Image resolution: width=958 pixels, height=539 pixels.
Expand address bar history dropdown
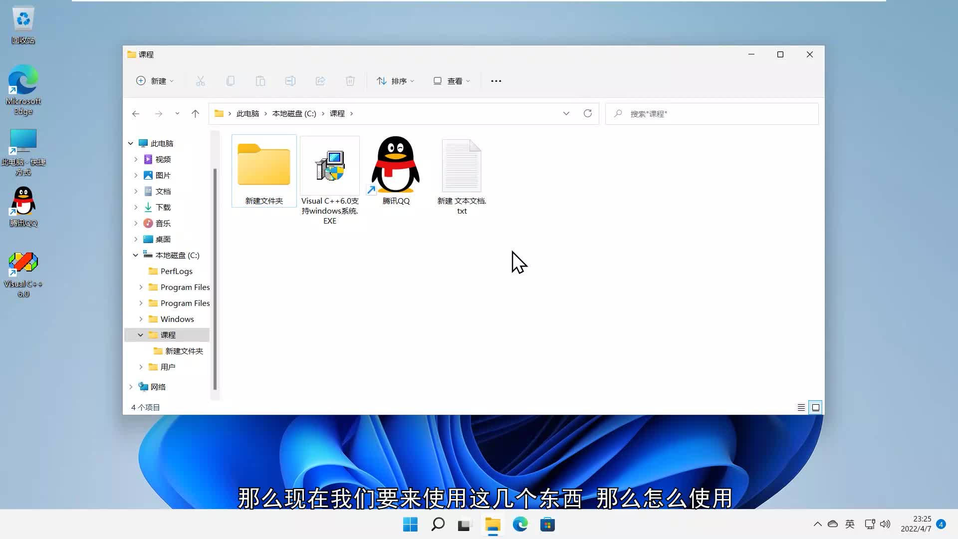(x=566, y=113)
